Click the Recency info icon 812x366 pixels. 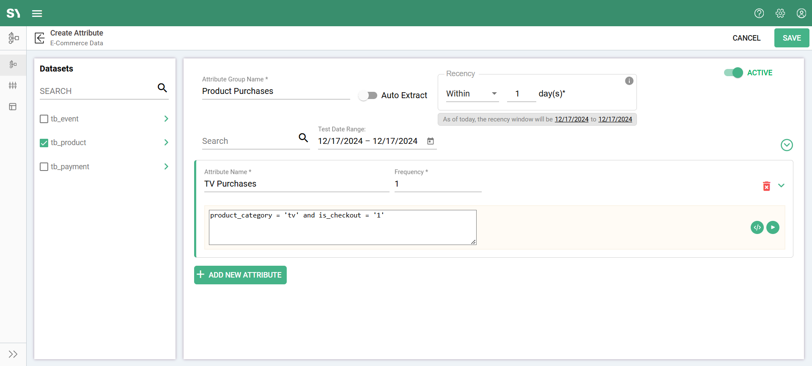coord(629,81)
